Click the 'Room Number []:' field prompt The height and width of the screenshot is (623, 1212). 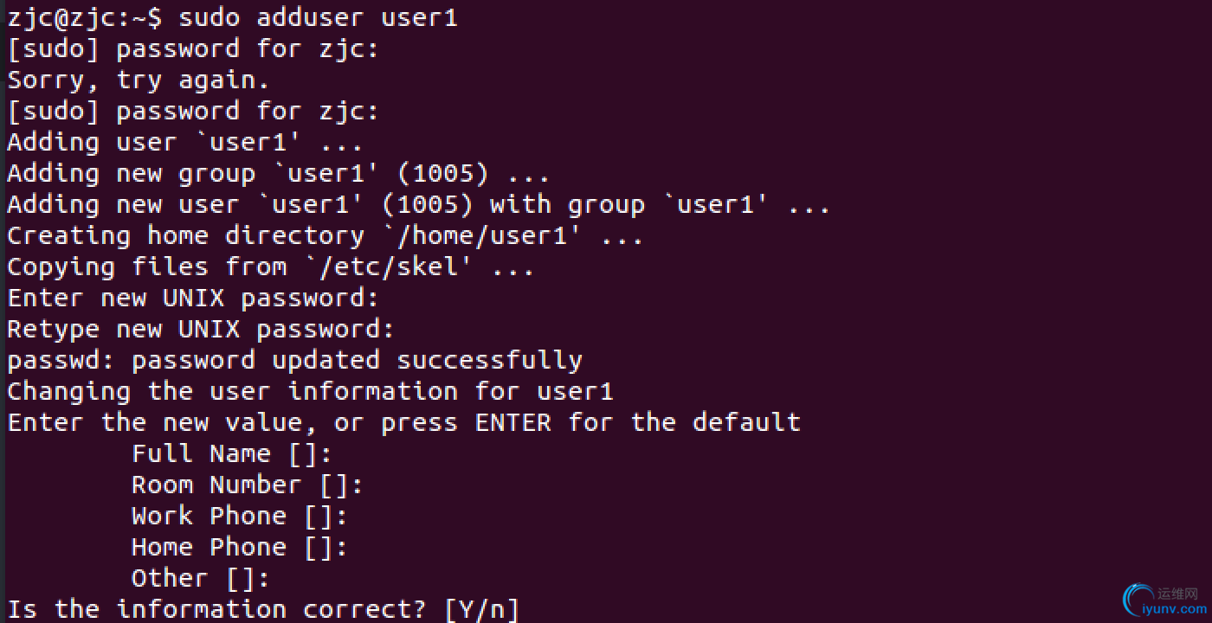[x=248, y=485]
